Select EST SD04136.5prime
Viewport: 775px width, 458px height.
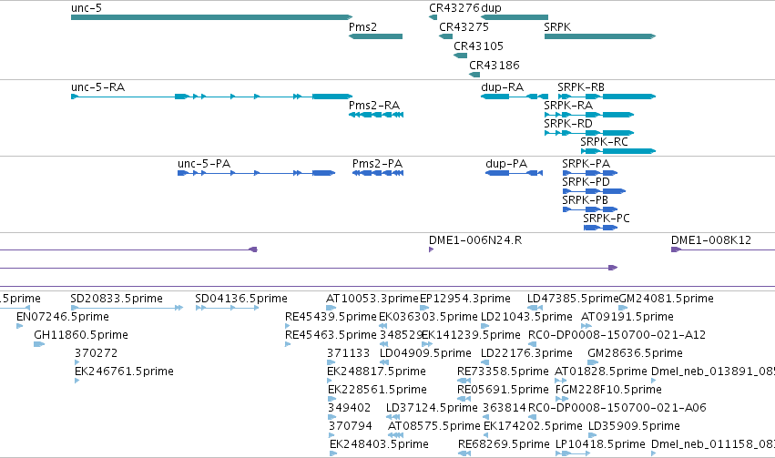227,308
